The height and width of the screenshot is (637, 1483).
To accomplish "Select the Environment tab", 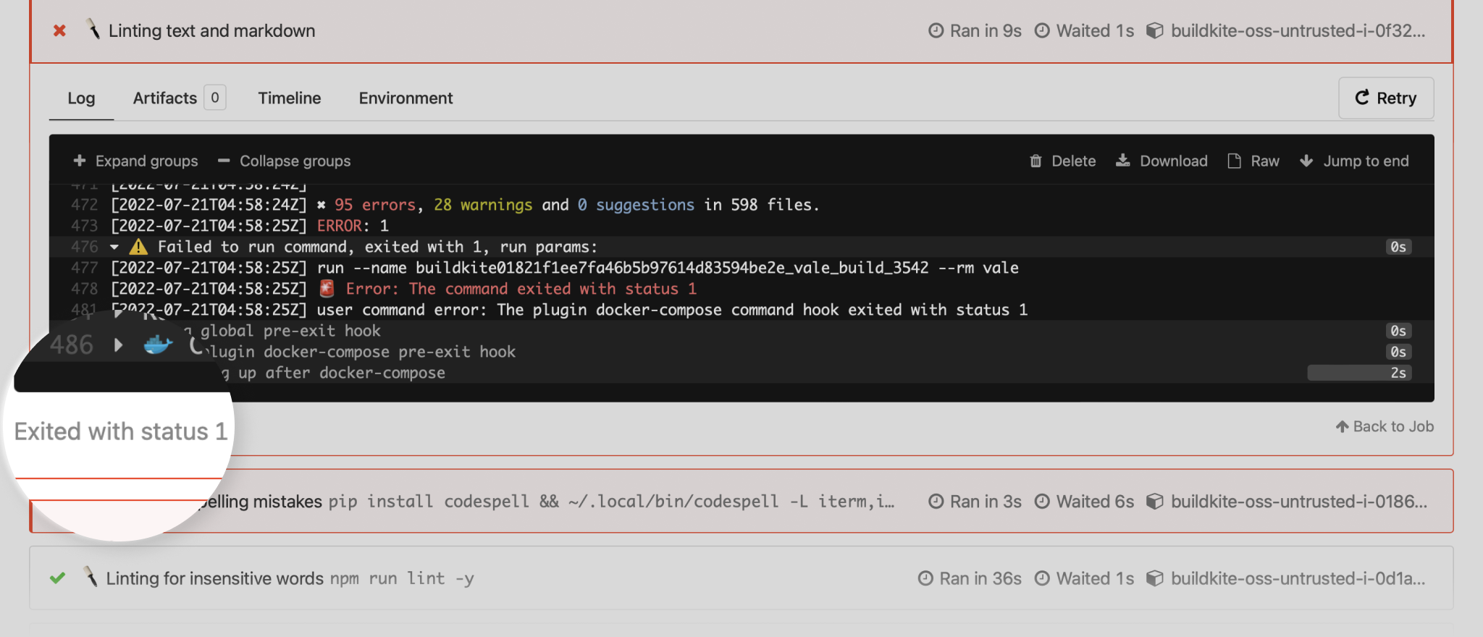I will click(406, 98).
